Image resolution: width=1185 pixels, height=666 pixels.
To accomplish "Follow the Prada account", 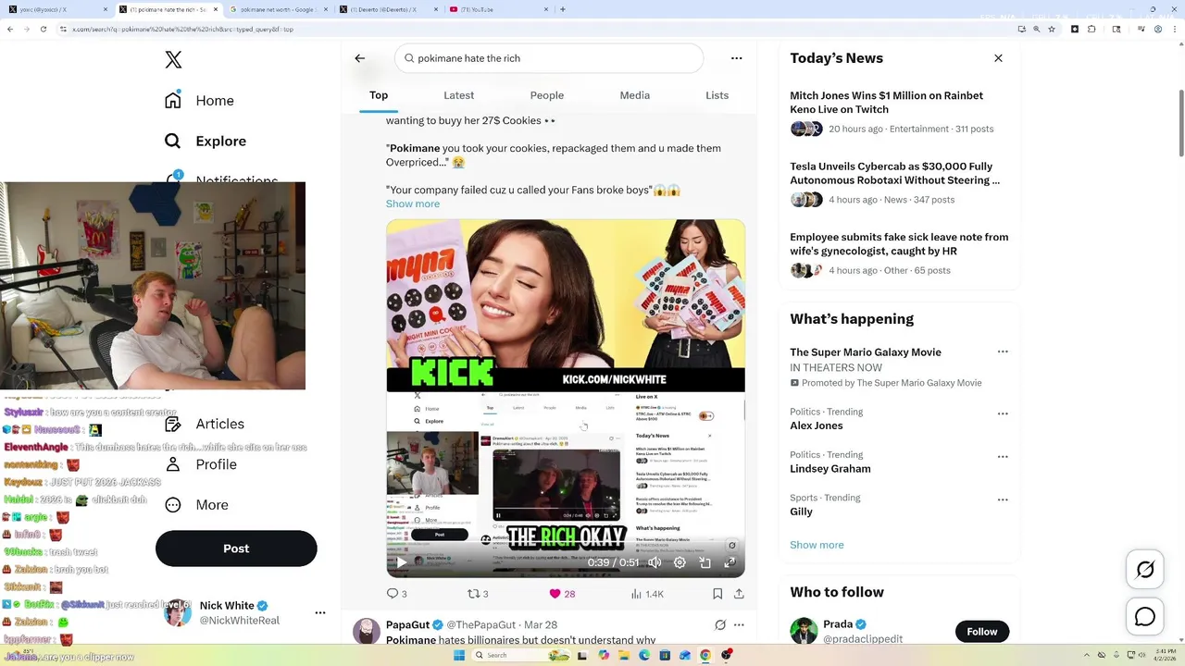I will tap(982, 632).
